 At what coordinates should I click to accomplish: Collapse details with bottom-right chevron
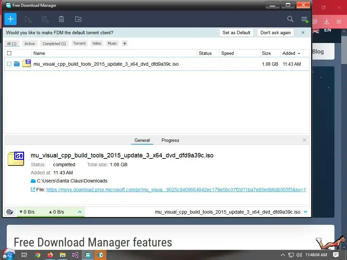(x=306, y=212)
